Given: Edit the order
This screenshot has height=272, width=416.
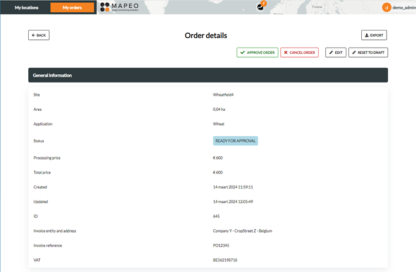Looking at the screenshot, I should click(x=336, y=52).
